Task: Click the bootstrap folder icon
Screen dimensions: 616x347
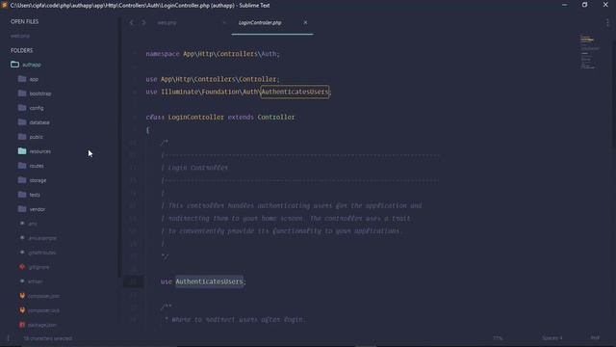Action: pos(22,93)
